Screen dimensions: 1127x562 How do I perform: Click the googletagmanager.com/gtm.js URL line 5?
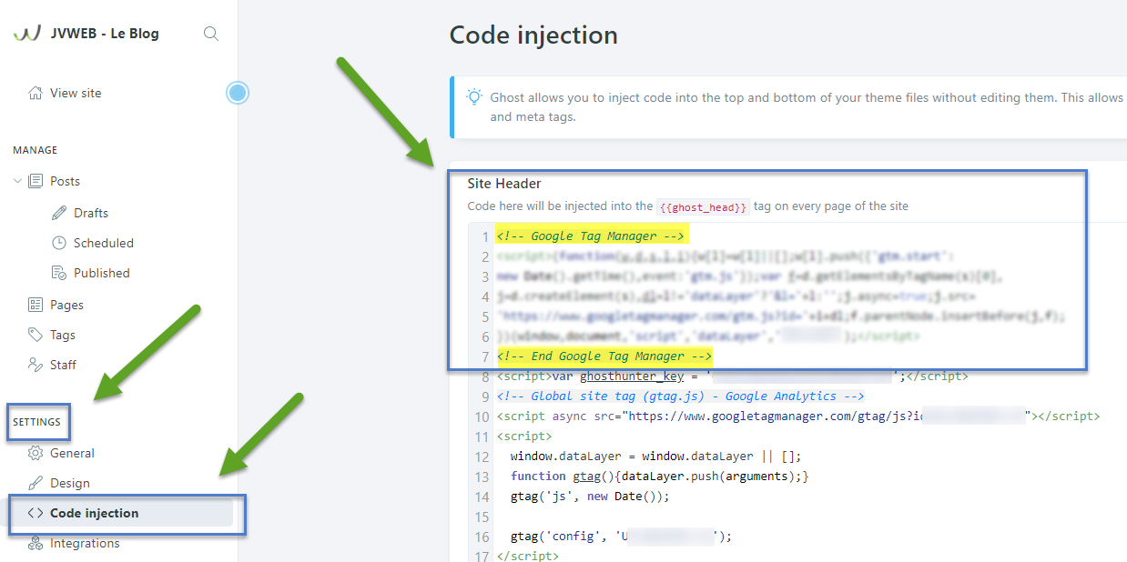pyautogui.click(x=781, y=316)
